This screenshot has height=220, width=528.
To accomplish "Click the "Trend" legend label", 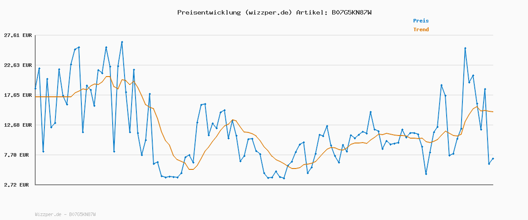I will [421, 29].
